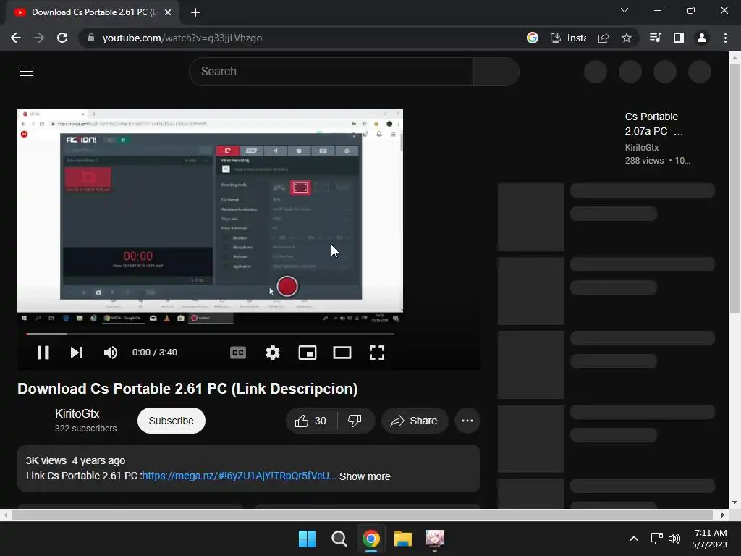The height and width of the screenshot is (556, 741).
Task: Select the Download Cs Portable 2.61 tab
Action: 92,12
